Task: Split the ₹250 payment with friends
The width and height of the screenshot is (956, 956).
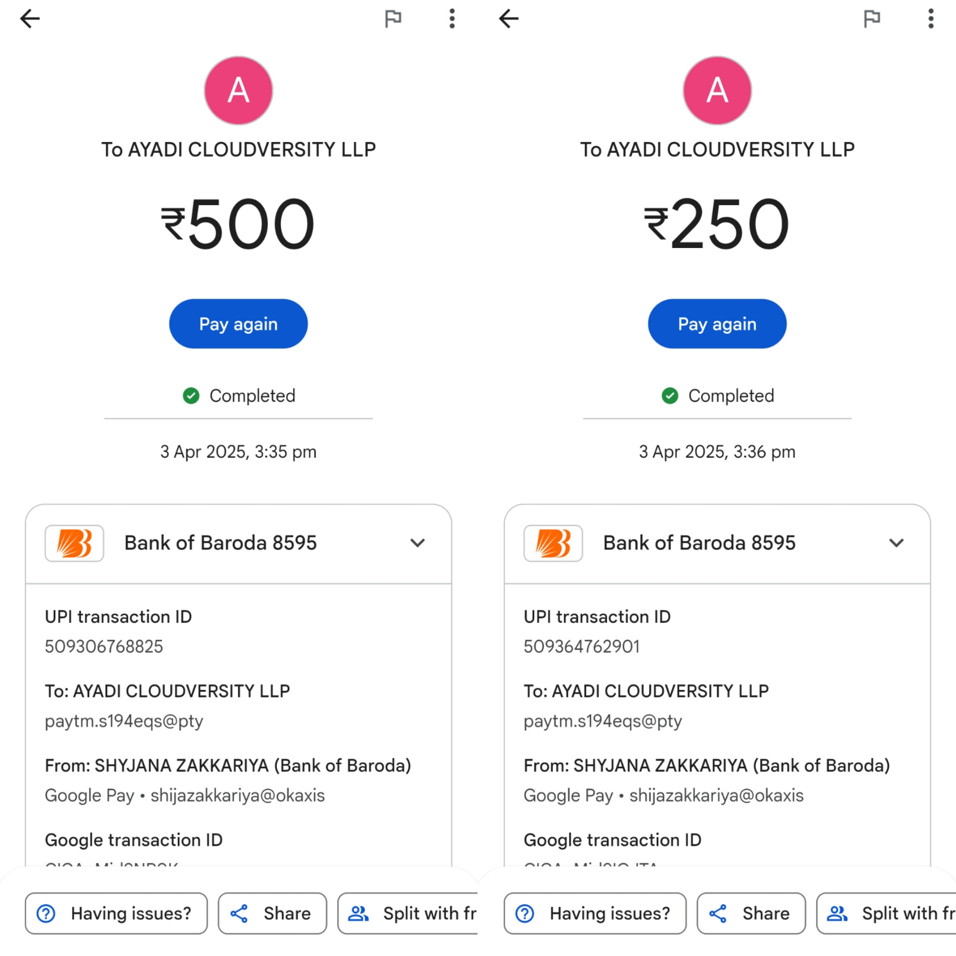Action: (887, 913)
